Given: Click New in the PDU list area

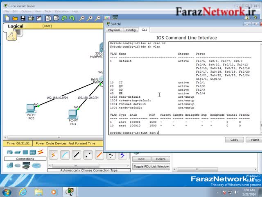Looking at the screenshot, I should pos(141,159).
